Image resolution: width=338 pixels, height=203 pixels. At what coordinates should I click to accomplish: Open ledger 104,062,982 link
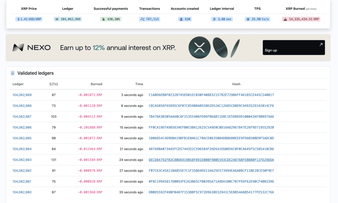click(22, 171)
